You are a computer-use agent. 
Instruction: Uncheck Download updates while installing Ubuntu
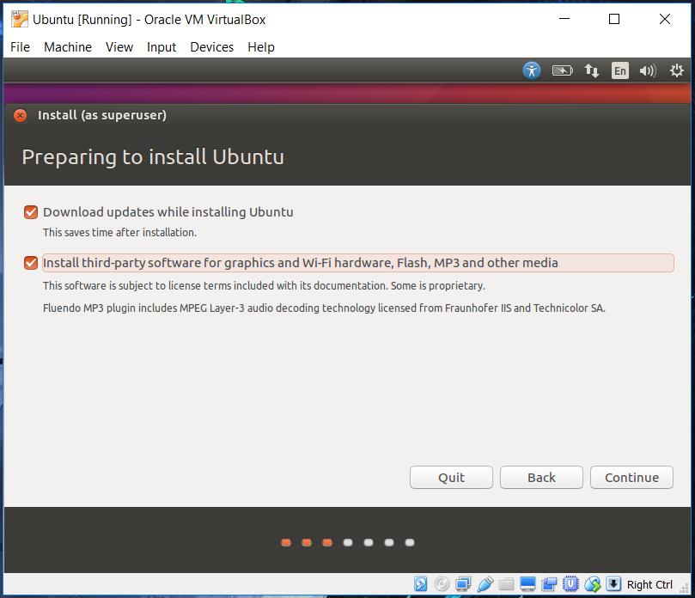(x=31, y=212)
